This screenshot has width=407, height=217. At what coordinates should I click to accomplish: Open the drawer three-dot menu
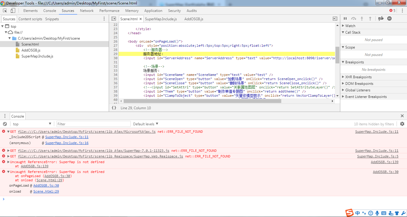click(x=5, y=116)
